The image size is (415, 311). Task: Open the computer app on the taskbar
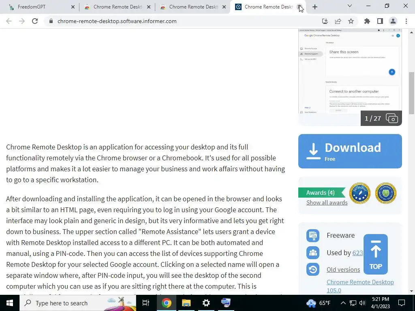pyautogui.click(x=226, y=303)
